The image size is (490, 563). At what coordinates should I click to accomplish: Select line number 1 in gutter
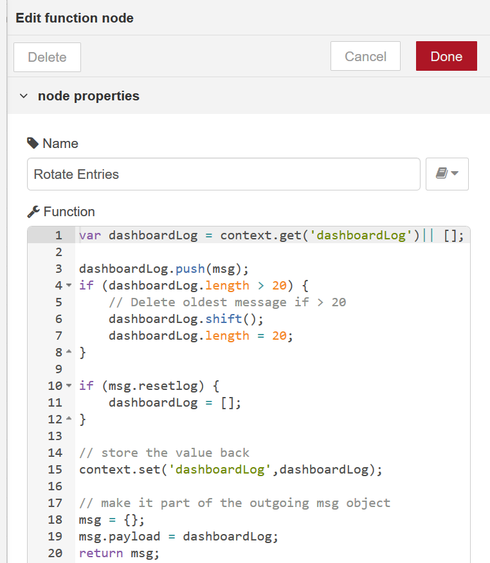(59, 235)
